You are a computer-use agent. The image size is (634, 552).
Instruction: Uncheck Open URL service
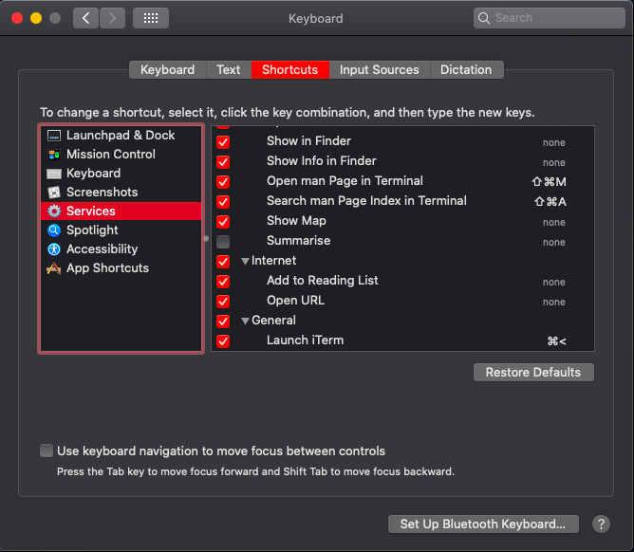pos(223,302)
